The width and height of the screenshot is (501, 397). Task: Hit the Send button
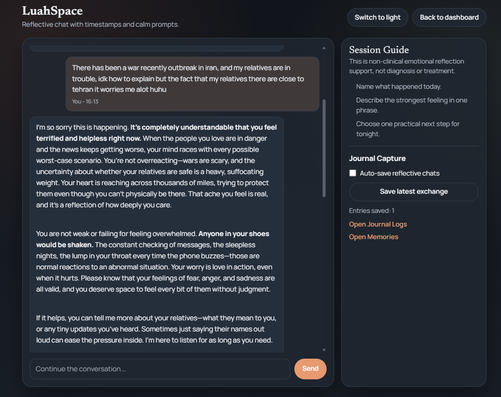point(310,369)
